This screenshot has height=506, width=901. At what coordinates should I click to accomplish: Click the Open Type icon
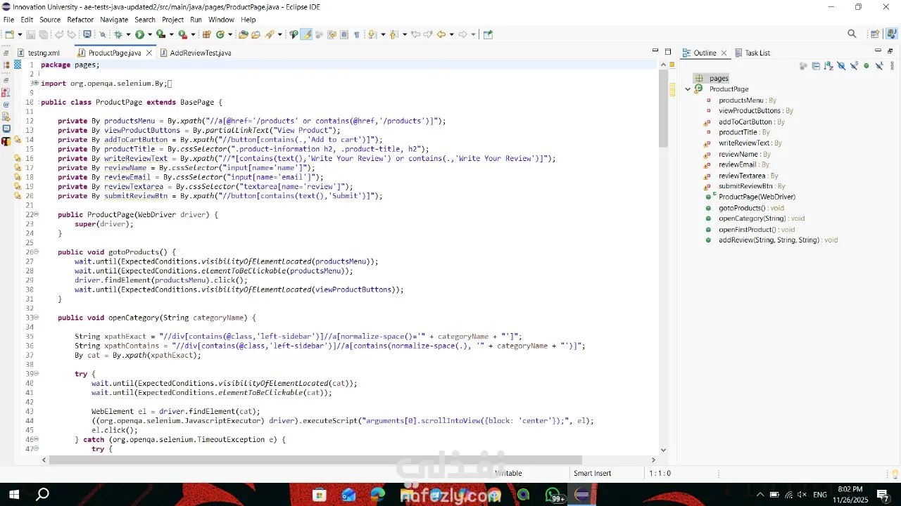click(244, 34)
